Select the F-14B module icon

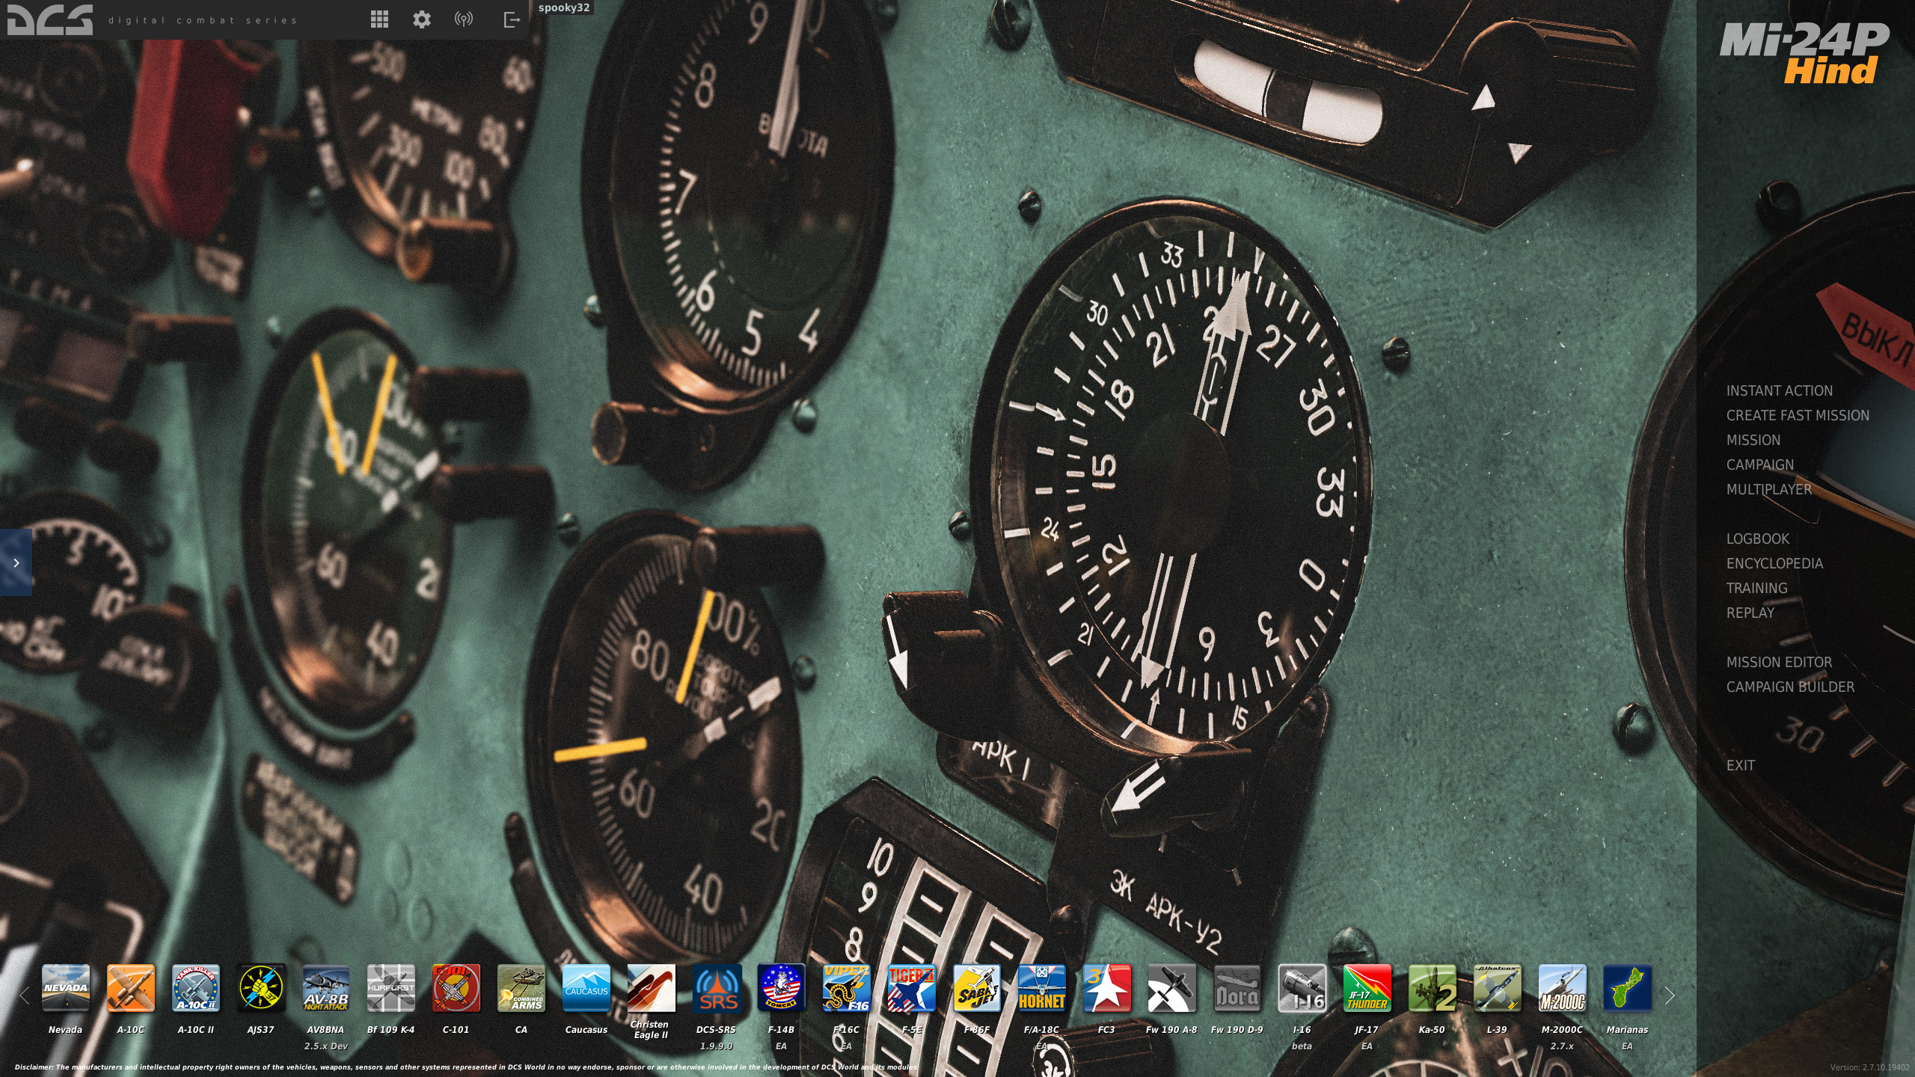[781, 987]
